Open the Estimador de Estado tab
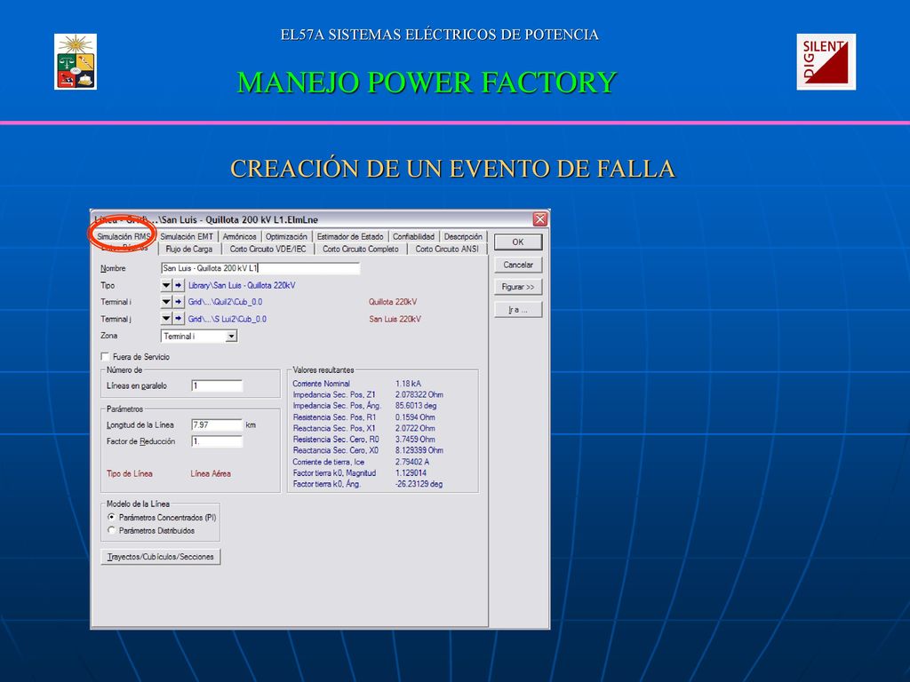 point(350,236)
